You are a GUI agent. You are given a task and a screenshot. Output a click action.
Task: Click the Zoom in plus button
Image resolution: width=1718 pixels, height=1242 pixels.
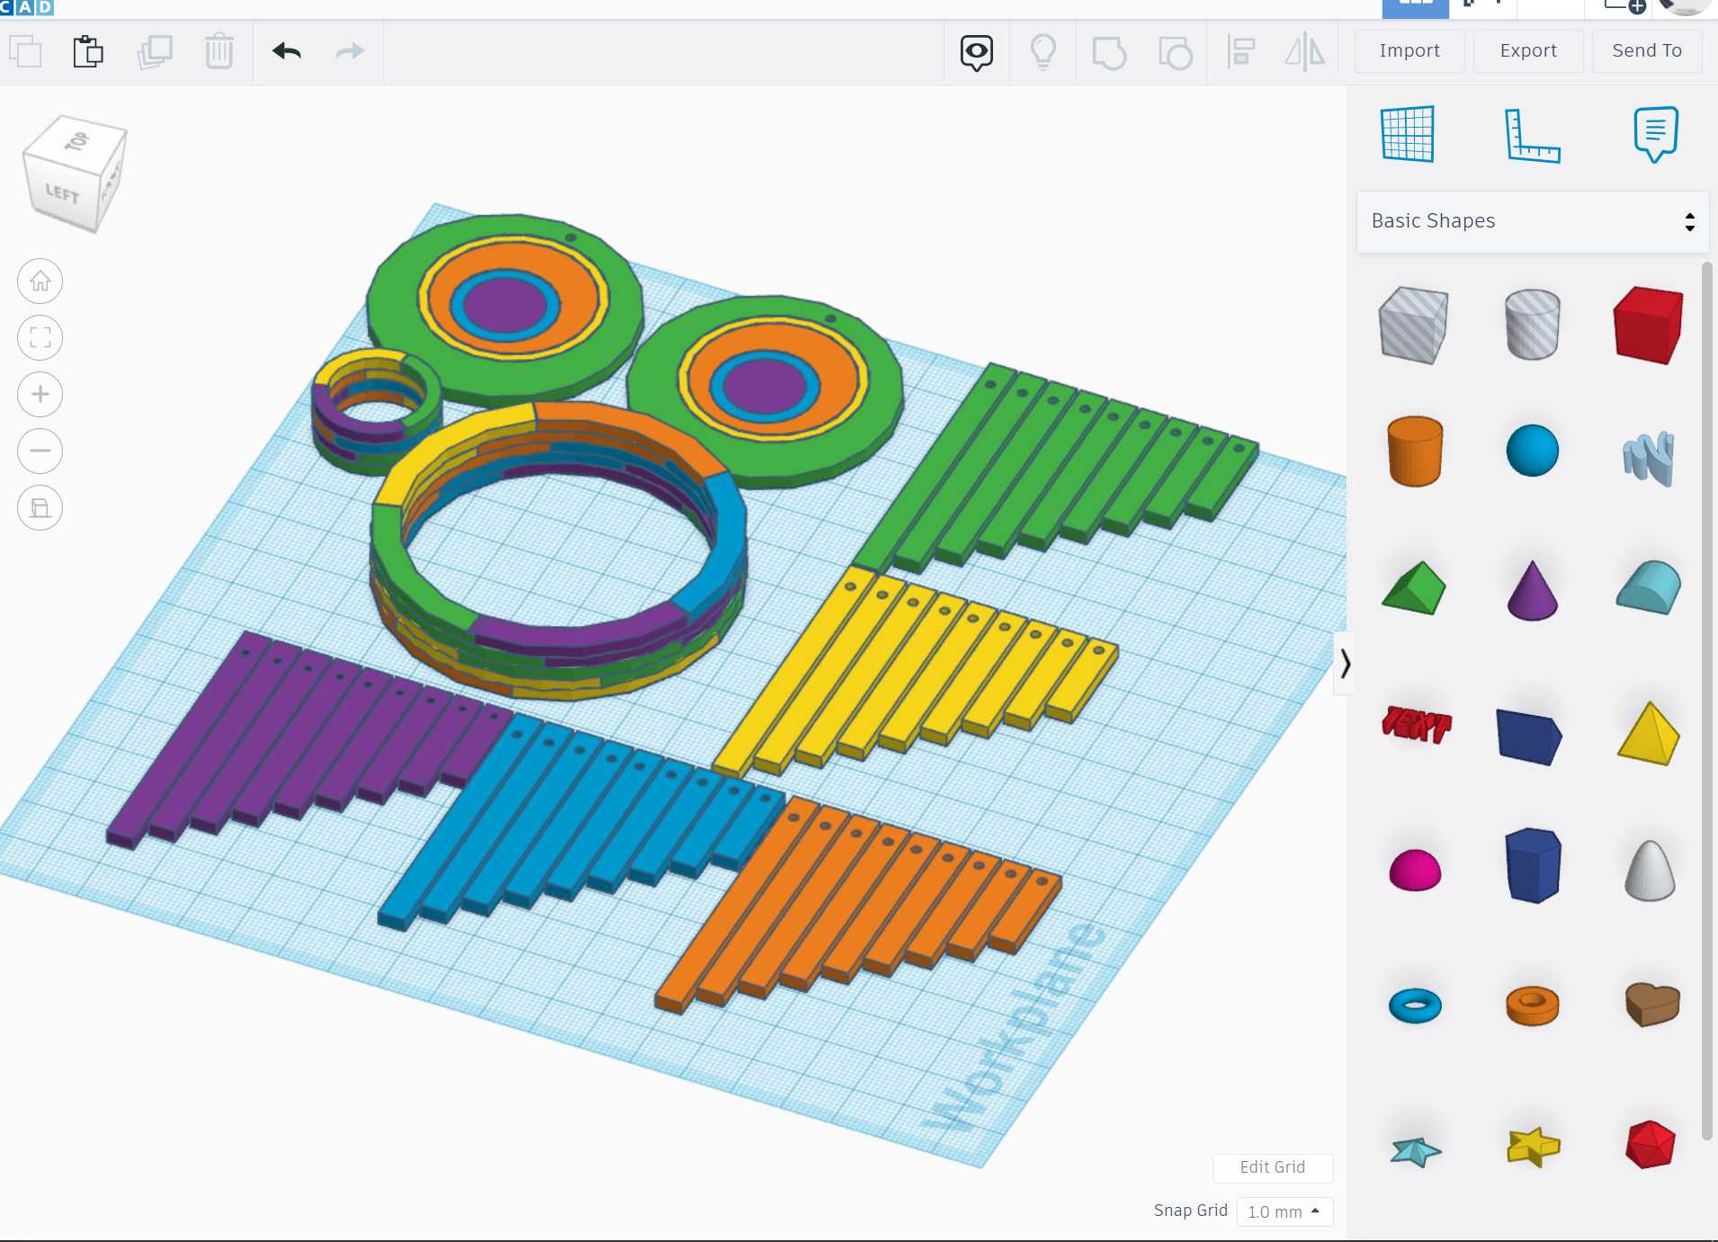point(40,395)
